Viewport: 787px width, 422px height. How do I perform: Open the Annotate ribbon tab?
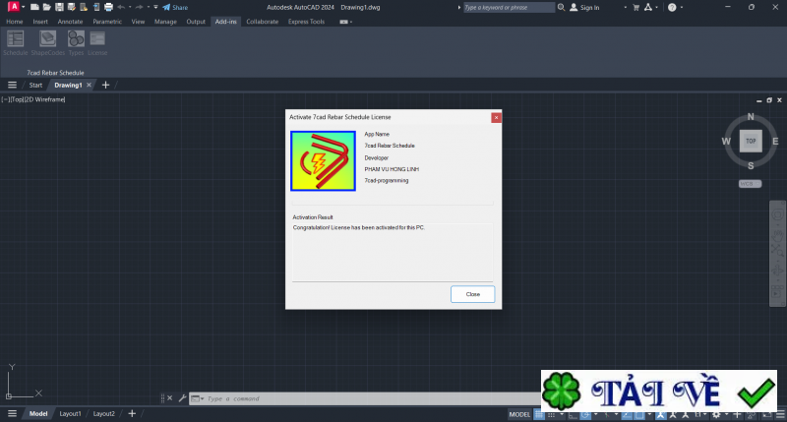point(70,22)
